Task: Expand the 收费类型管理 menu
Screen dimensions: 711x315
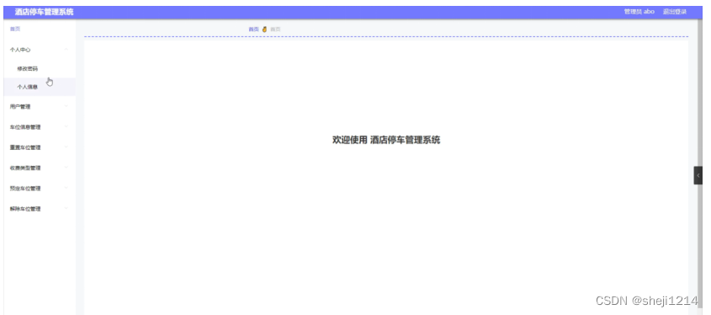Action: 40,168
